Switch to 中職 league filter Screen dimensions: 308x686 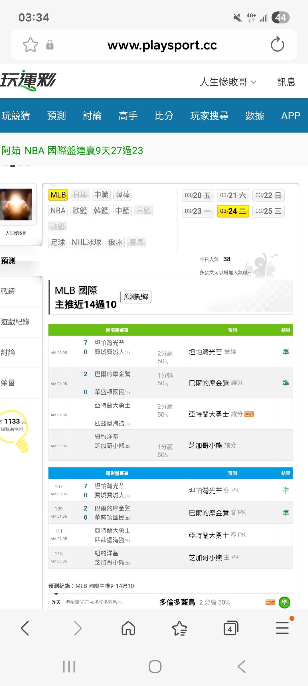click(x=101, y=195)
